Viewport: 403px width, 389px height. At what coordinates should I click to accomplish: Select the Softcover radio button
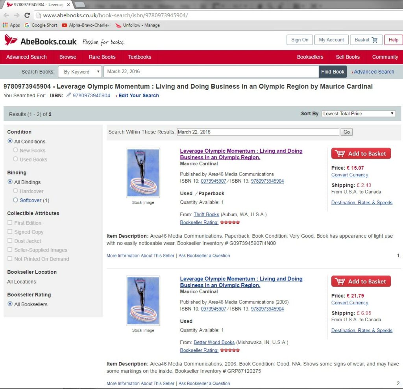[15, 200]
